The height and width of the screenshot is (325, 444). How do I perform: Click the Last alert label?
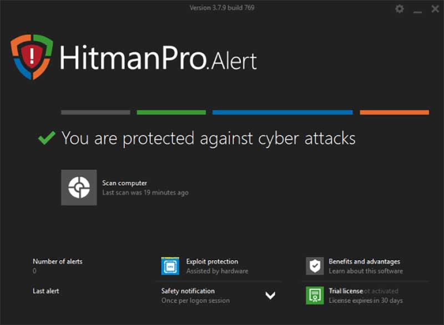click(46, 291)
